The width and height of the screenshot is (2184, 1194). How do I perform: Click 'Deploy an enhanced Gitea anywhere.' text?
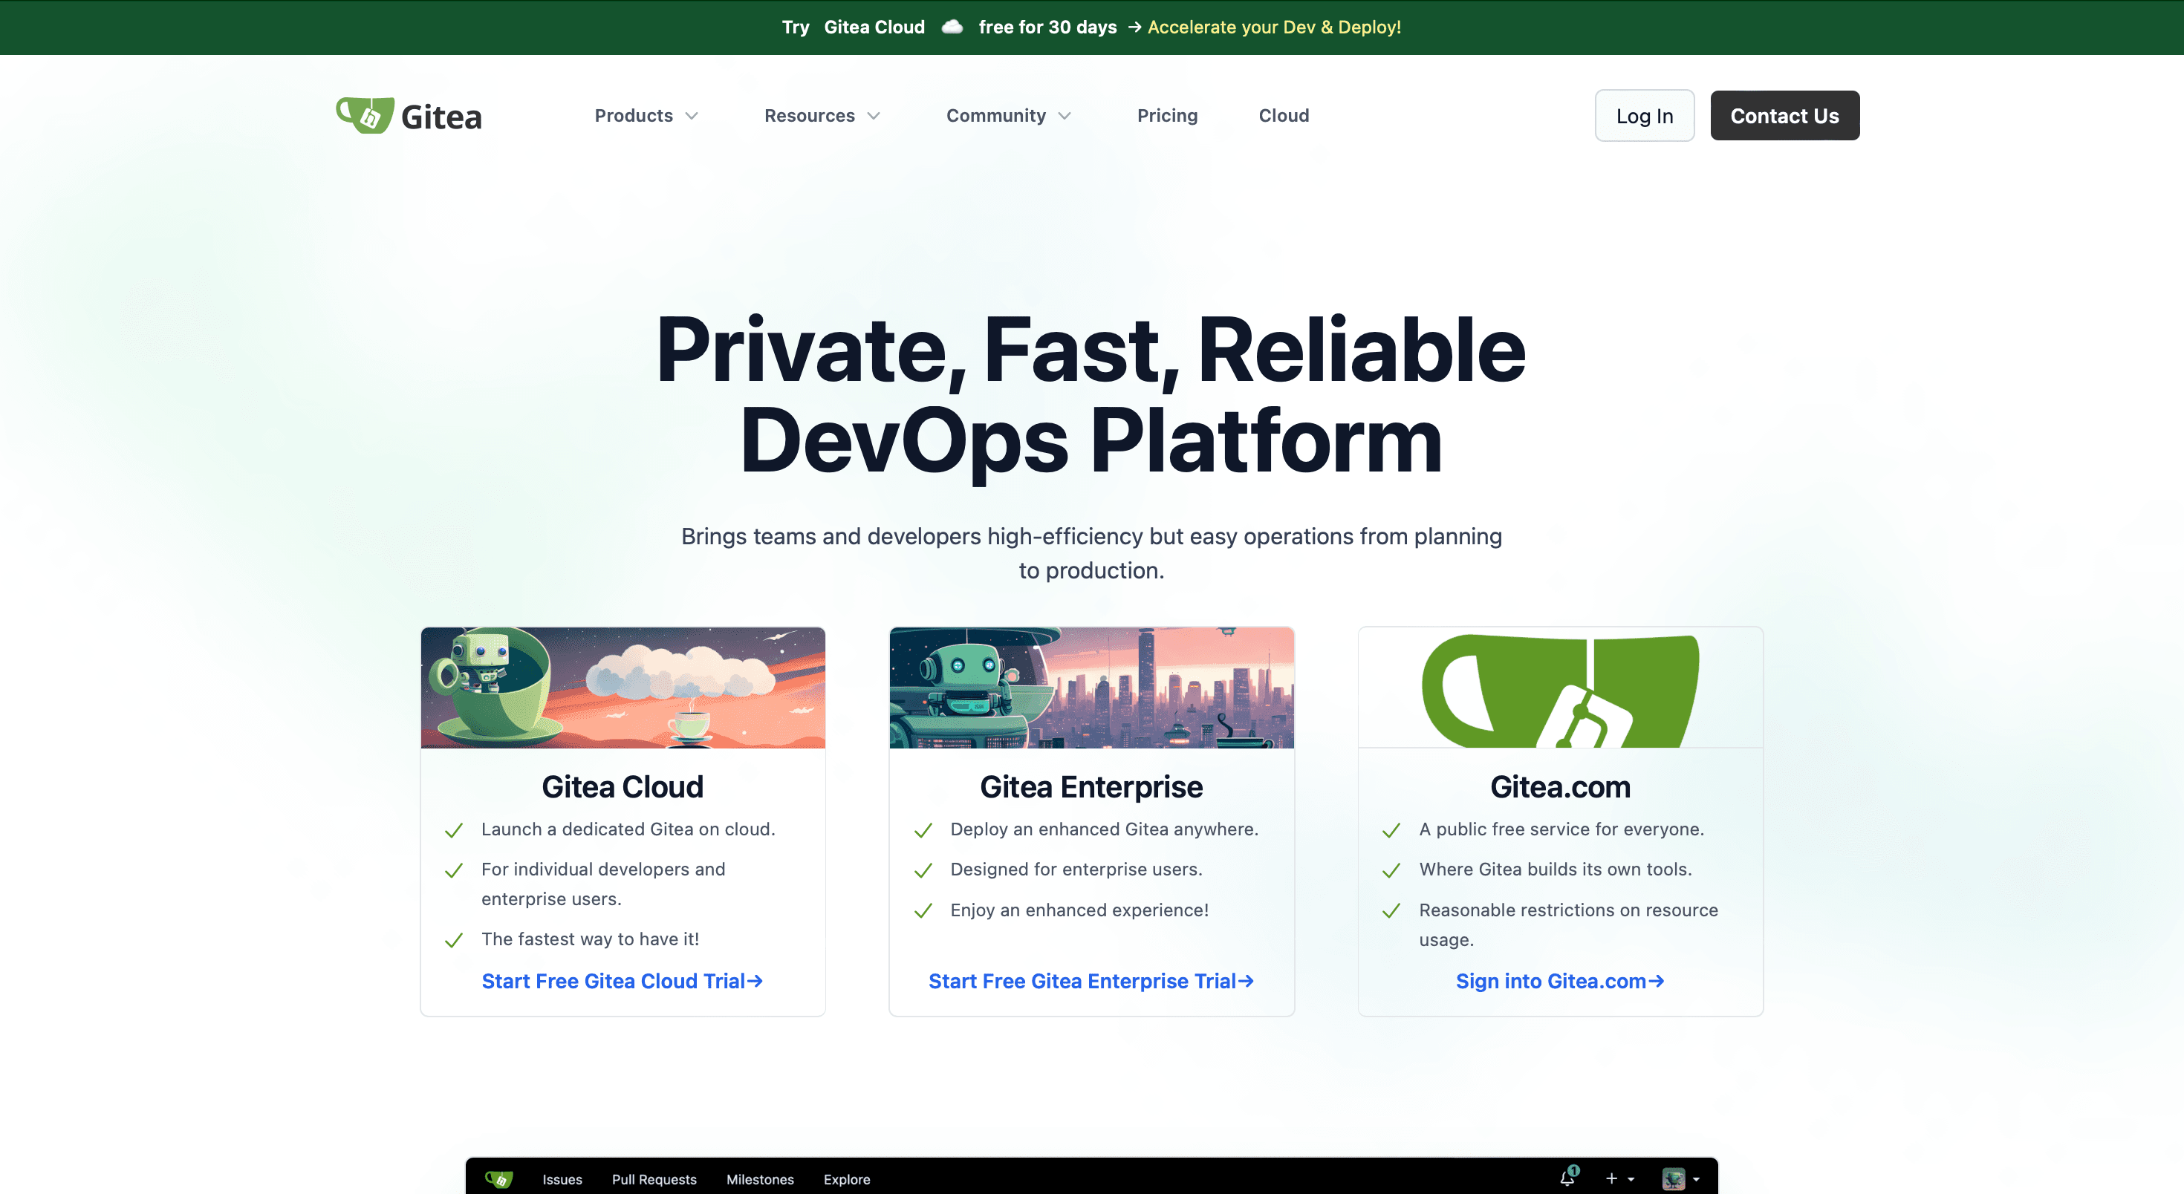pos(1104,829)
